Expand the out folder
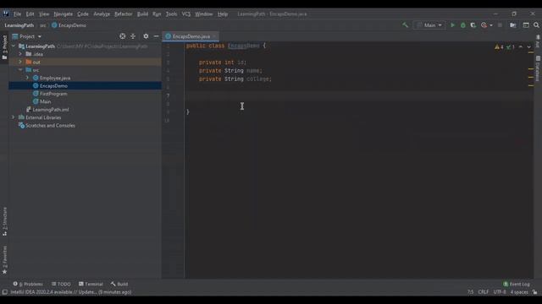The image size is (542, 304). (x=20, y=62)
